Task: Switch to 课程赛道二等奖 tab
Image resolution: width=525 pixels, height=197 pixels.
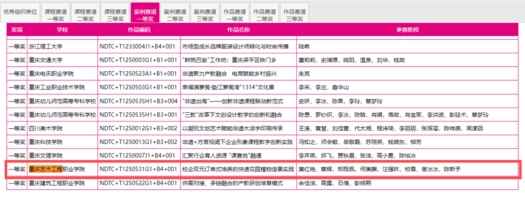Action: click(85, 12)
